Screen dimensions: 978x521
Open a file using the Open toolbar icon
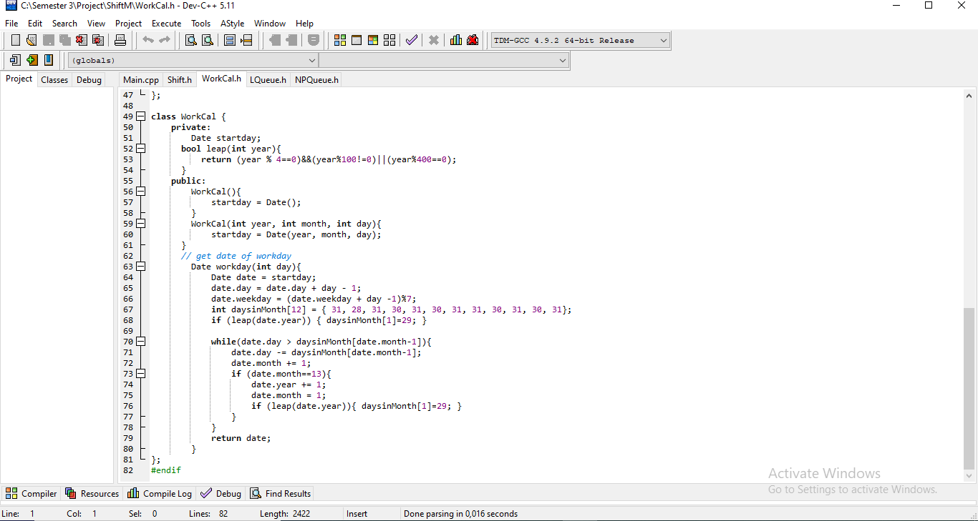(32, 40)
